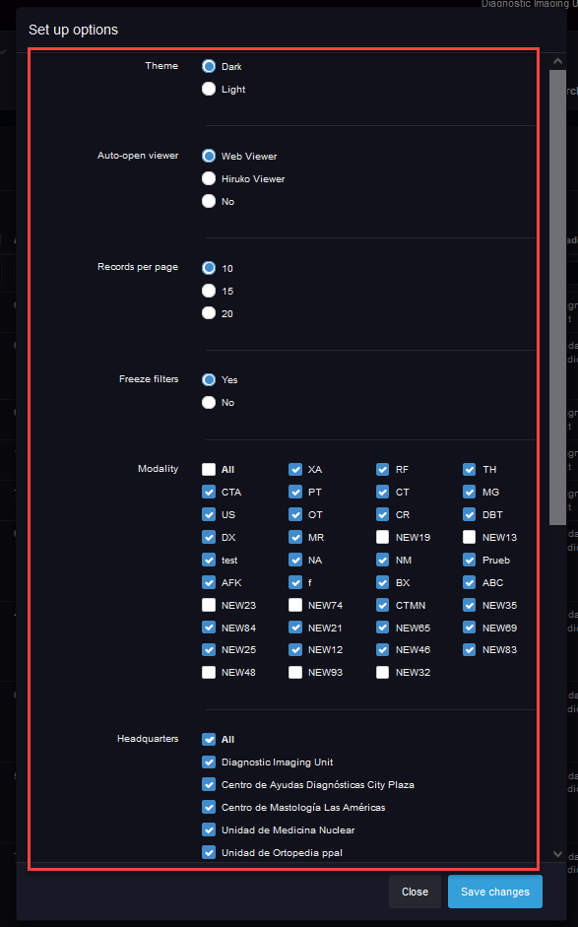Click the Save changes button
The height and width of the screenshot is (927, 578).
pyautogui.click(x=495, y=892)
